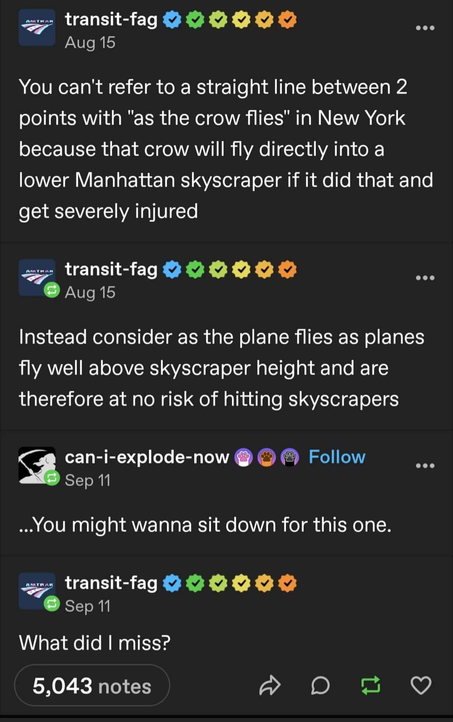Share this post via arrow icon

[x=269, y=685]
